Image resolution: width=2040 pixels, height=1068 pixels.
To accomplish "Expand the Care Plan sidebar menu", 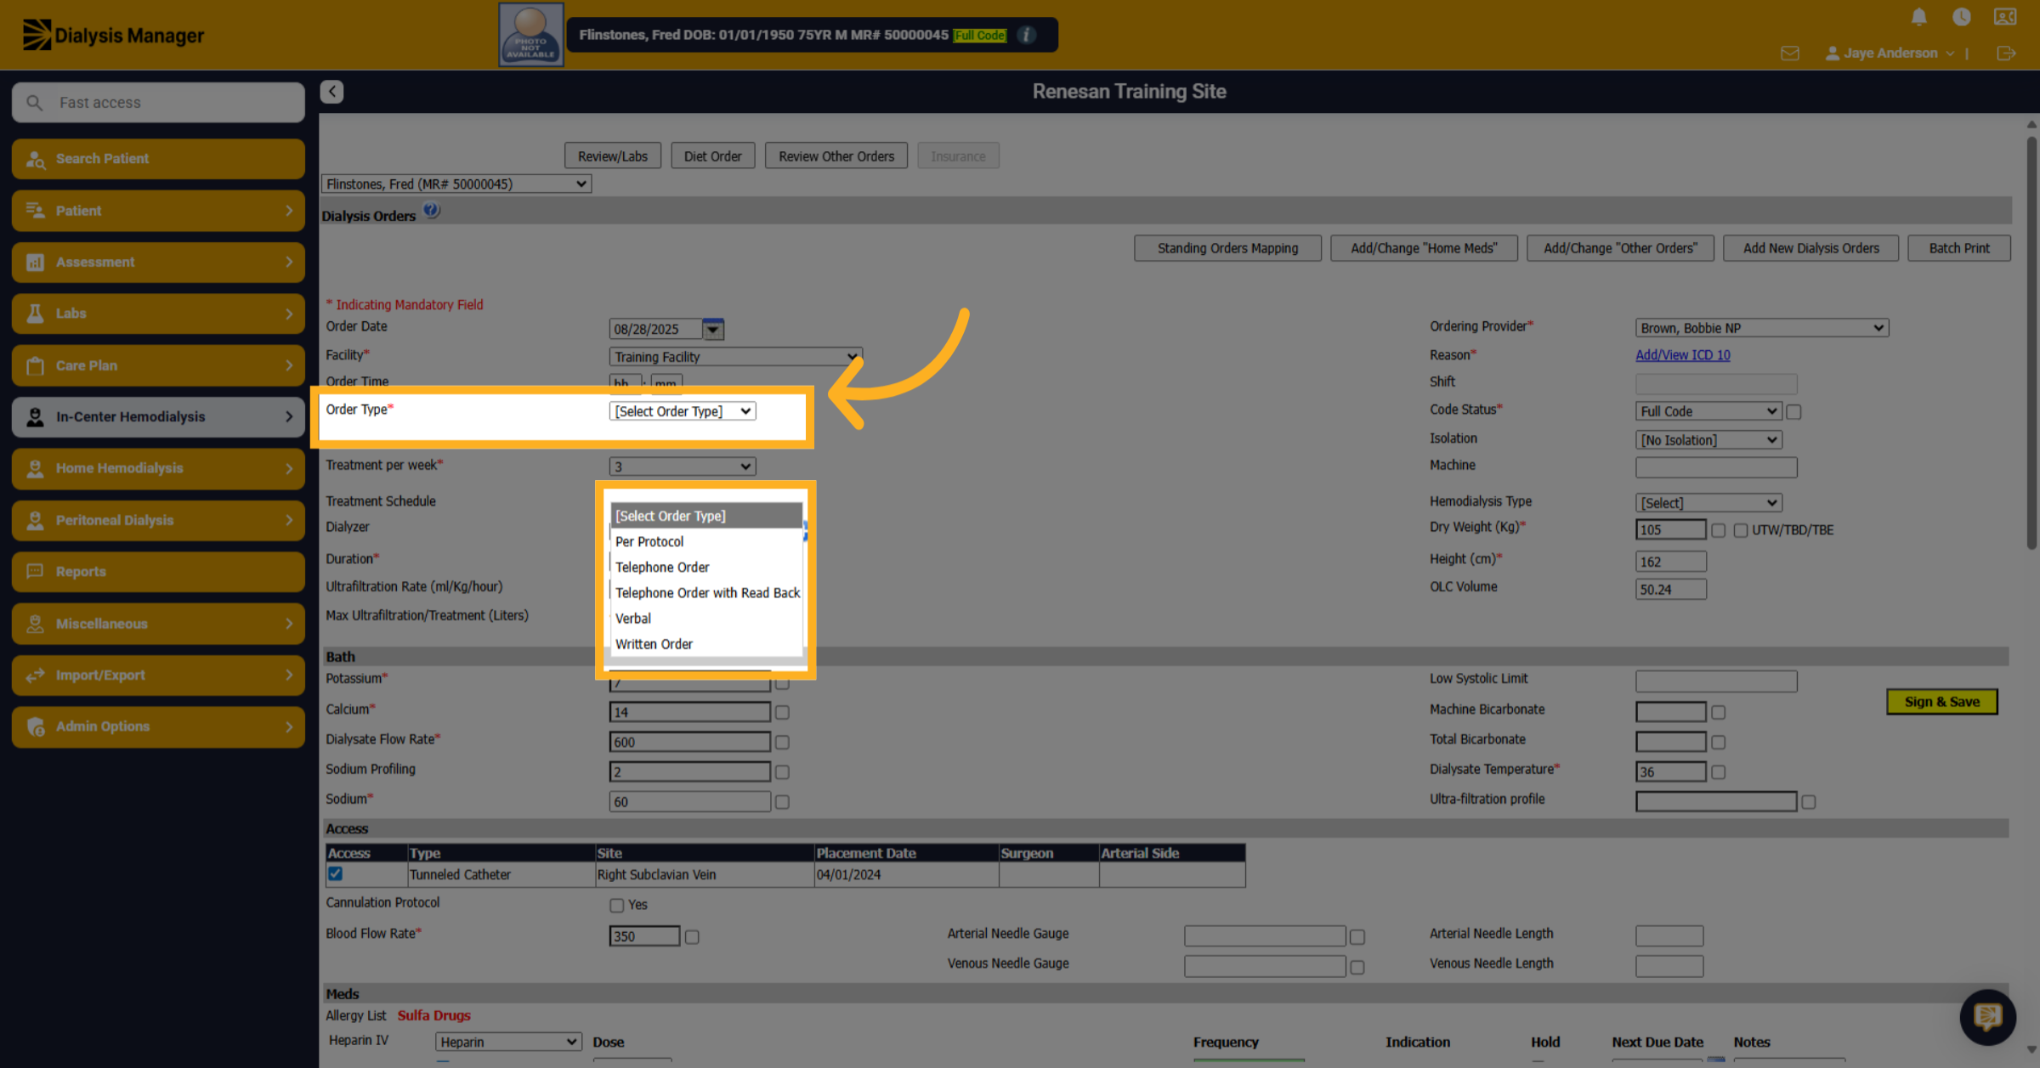I will pos(158,365).
